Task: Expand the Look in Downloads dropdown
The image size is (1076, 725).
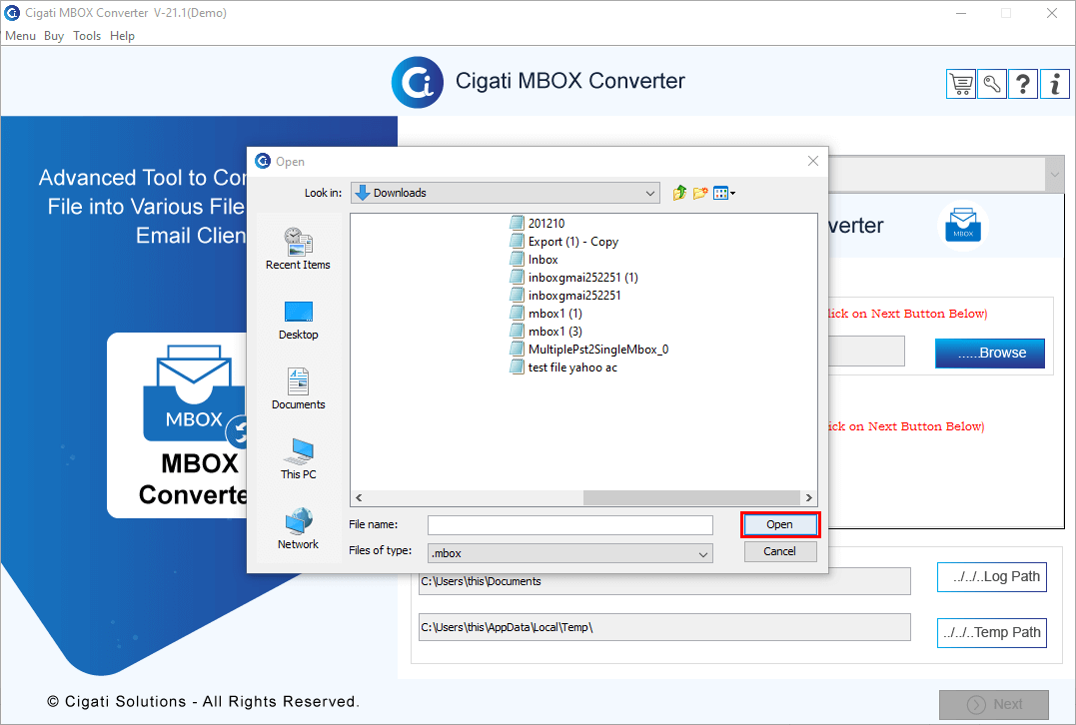Action: [649, 194]
